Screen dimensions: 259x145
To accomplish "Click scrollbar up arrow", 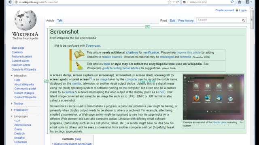I will coord(252,8).
